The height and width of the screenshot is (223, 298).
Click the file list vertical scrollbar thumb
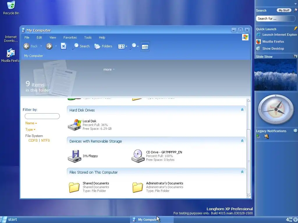point(249,161)
